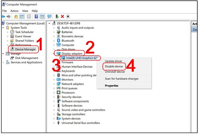Expand the Audio inputs and outputs node

pos(54,28)
